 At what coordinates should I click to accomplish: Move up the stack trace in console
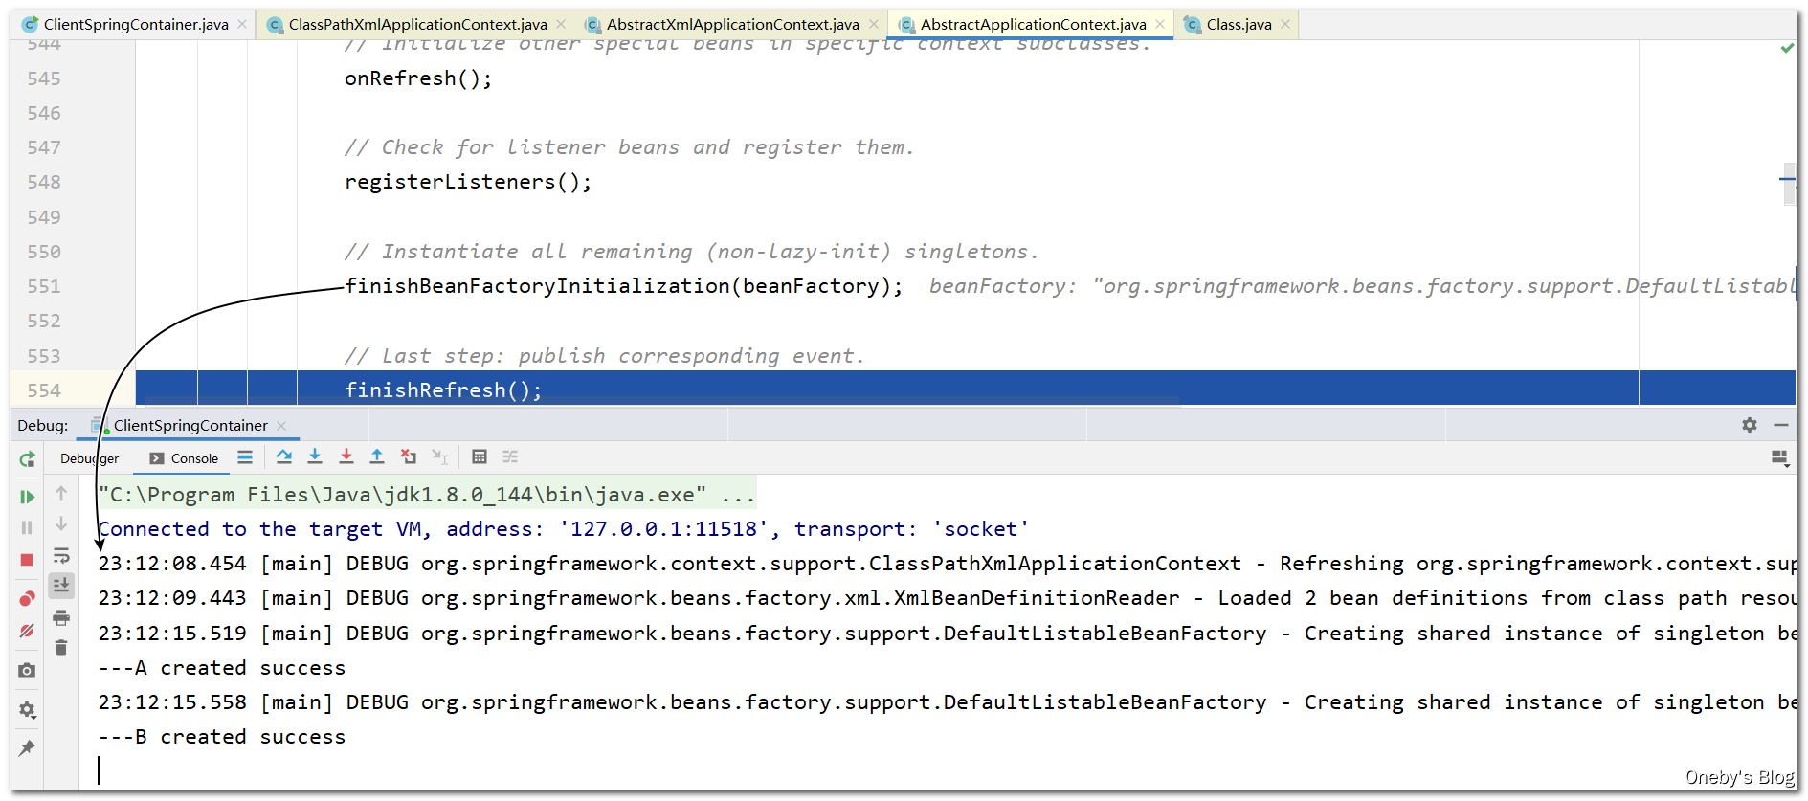click(61, 493)
